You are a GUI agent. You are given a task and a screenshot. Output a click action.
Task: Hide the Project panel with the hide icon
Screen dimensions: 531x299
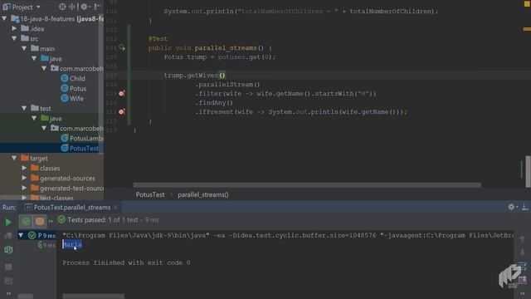point(97,7)
